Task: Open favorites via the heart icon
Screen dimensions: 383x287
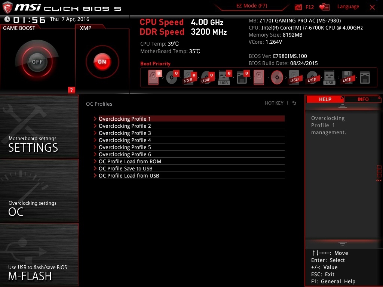Action: pos(324,7)
